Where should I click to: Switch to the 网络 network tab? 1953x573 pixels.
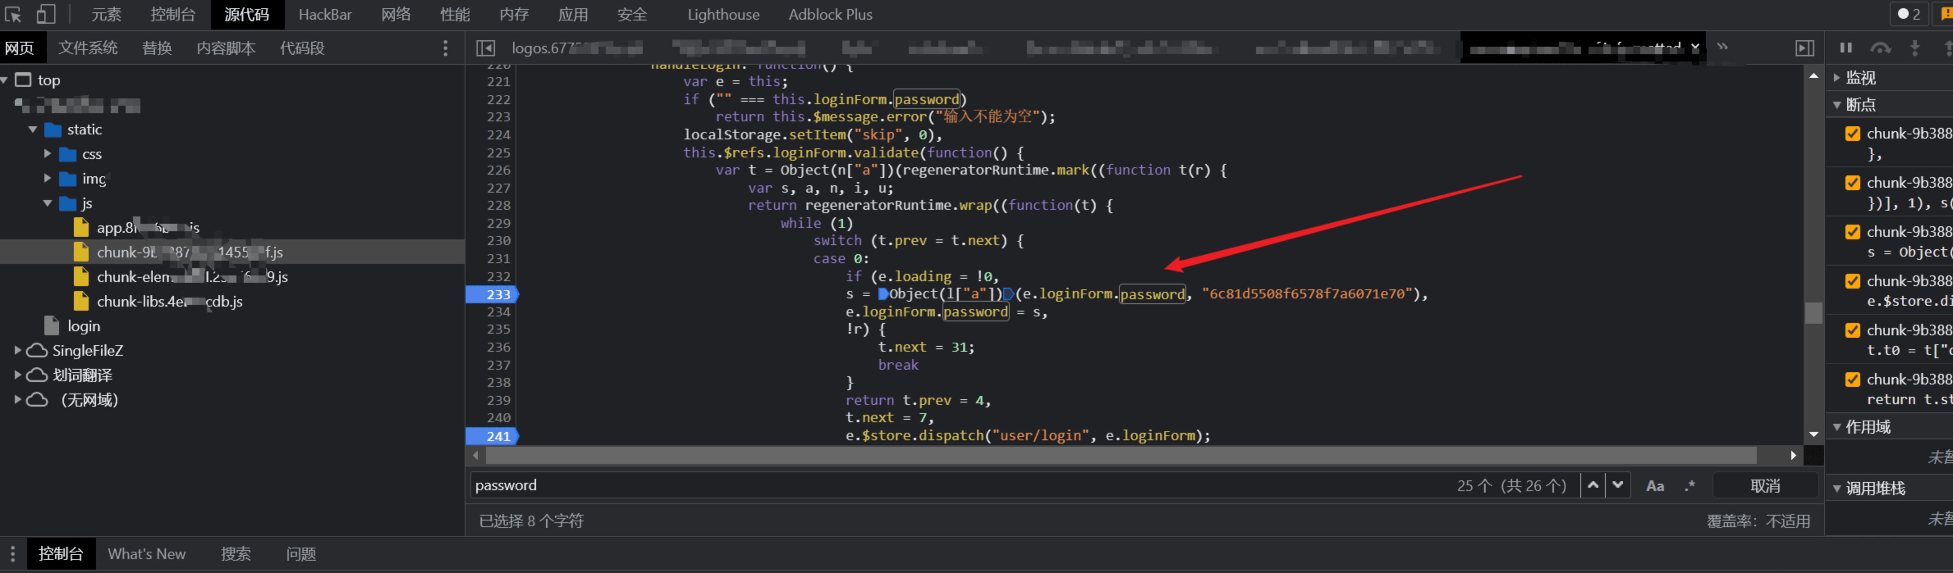[396, 14]
